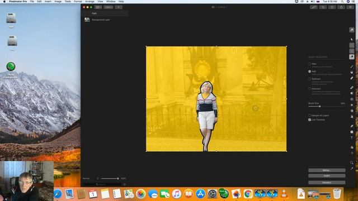Open FaceTime from the Dock

click(164, 194)
